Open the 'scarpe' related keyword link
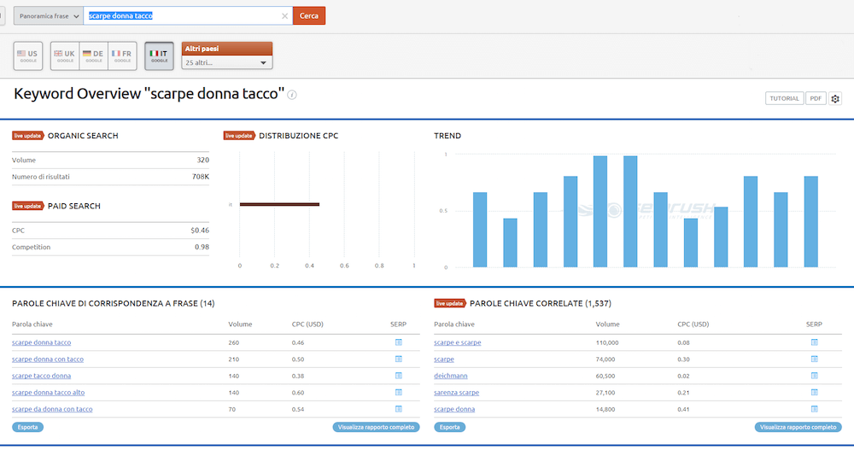Screen dimensions: 854x450 click(444, 359)
